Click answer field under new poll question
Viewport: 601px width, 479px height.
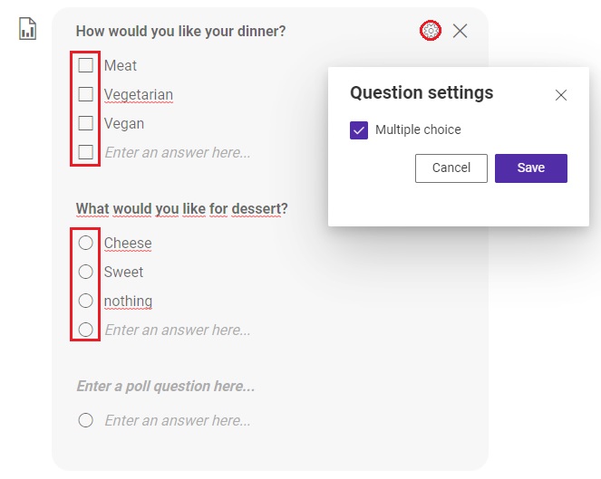tap(178, 420)
